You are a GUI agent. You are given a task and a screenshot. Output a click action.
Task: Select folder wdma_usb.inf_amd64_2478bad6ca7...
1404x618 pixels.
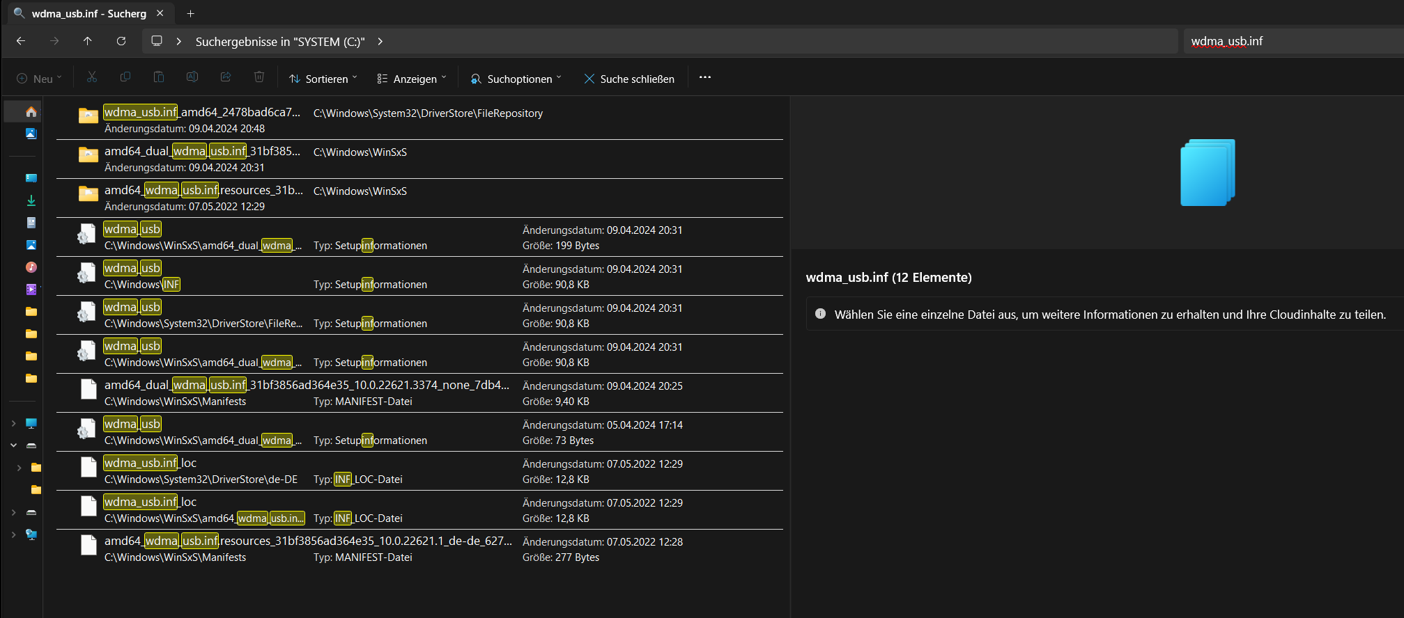[x=419, y=120]
